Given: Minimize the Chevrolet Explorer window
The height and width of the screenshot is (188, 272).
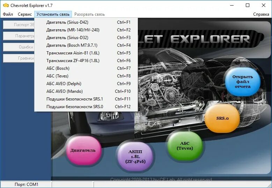Looking at the screenshot, I should point(232,5).
